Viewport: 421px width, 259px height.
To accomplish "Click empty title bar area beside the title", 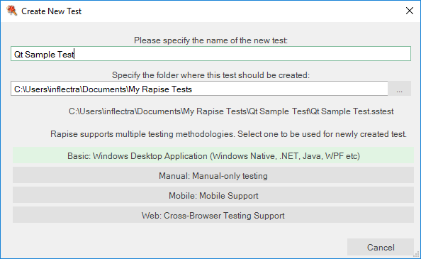I will click(x=242, y=11).
